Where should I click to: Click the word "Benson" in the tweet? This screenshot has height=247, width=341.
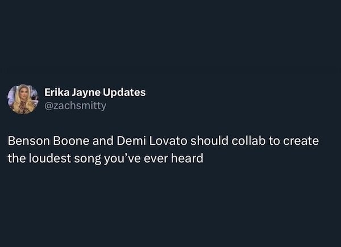click(28, 140)
